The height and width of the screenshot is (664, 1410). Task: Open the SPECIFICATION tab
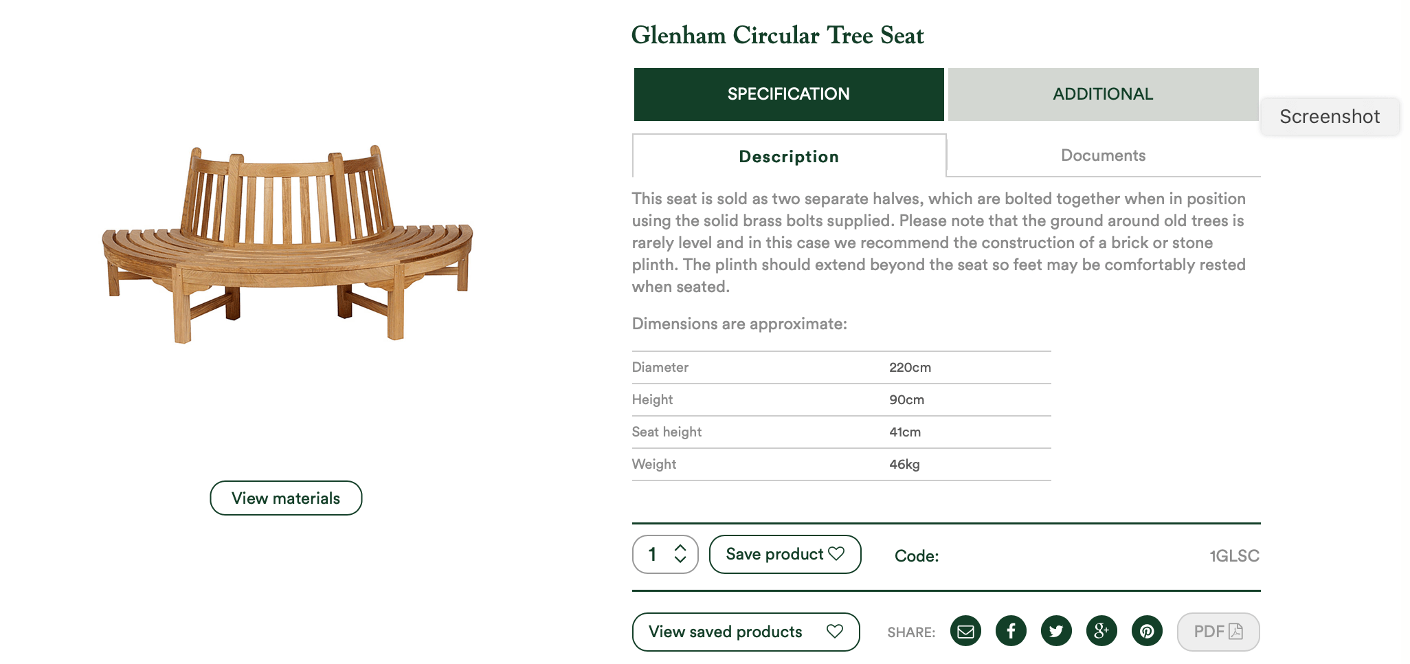click(789, 94)
